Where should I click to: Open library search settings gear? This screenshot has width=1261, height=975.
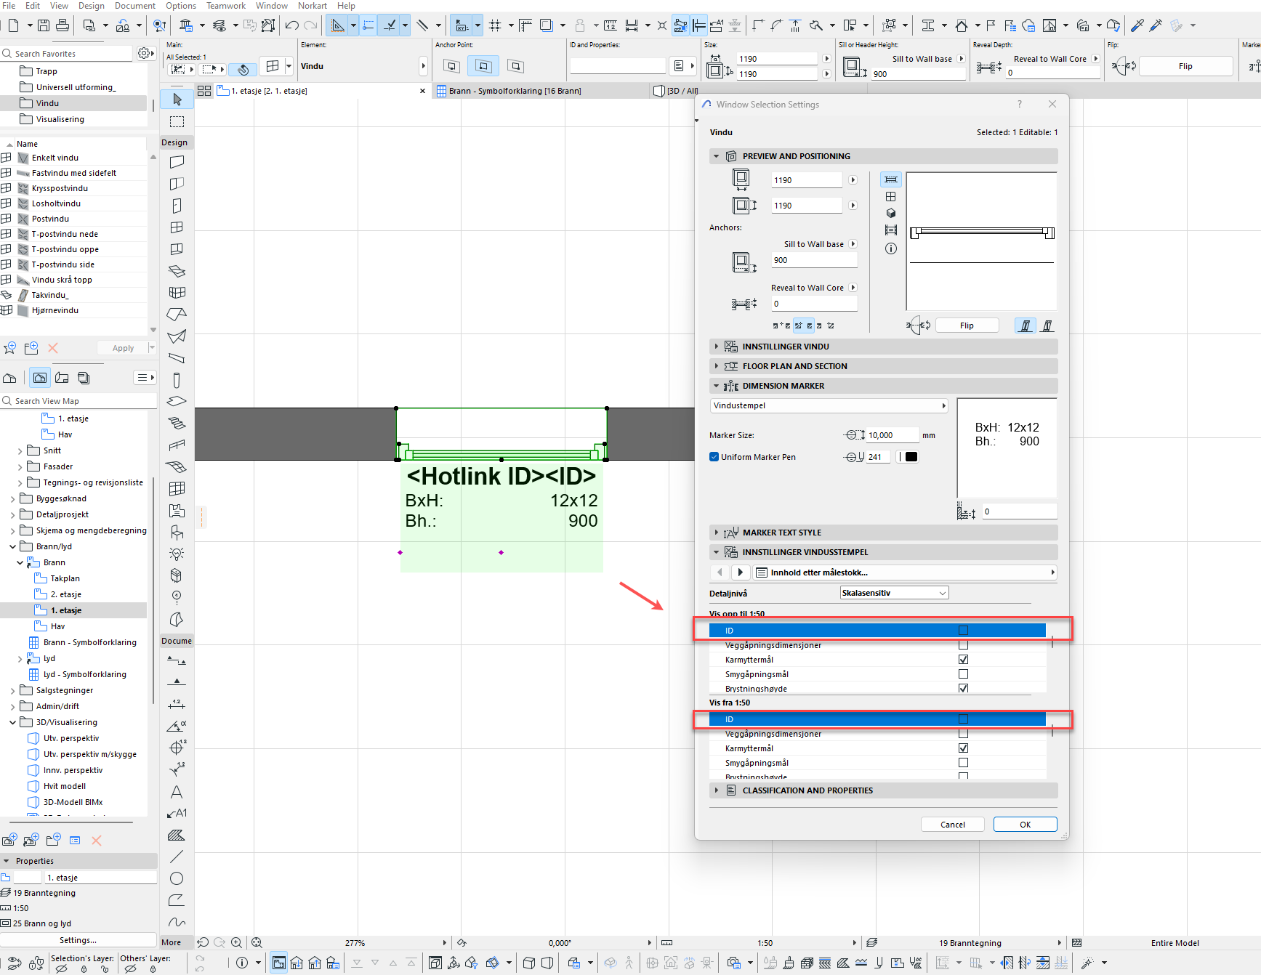pos(145,53)
